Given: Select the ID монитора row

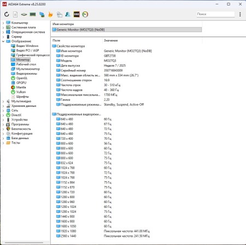Looking at the screenshot, I should [126, 56].
